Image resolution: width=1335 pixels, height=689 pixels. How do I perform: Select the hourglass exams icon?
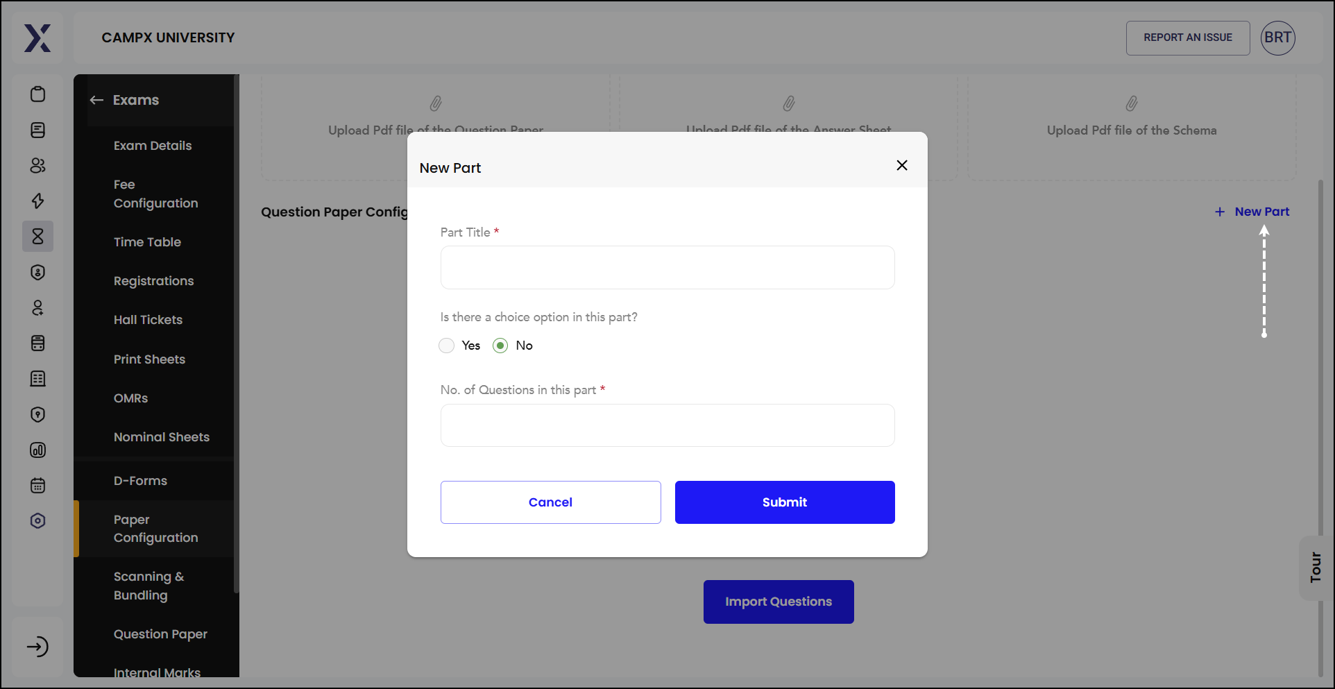coord(38,237)
